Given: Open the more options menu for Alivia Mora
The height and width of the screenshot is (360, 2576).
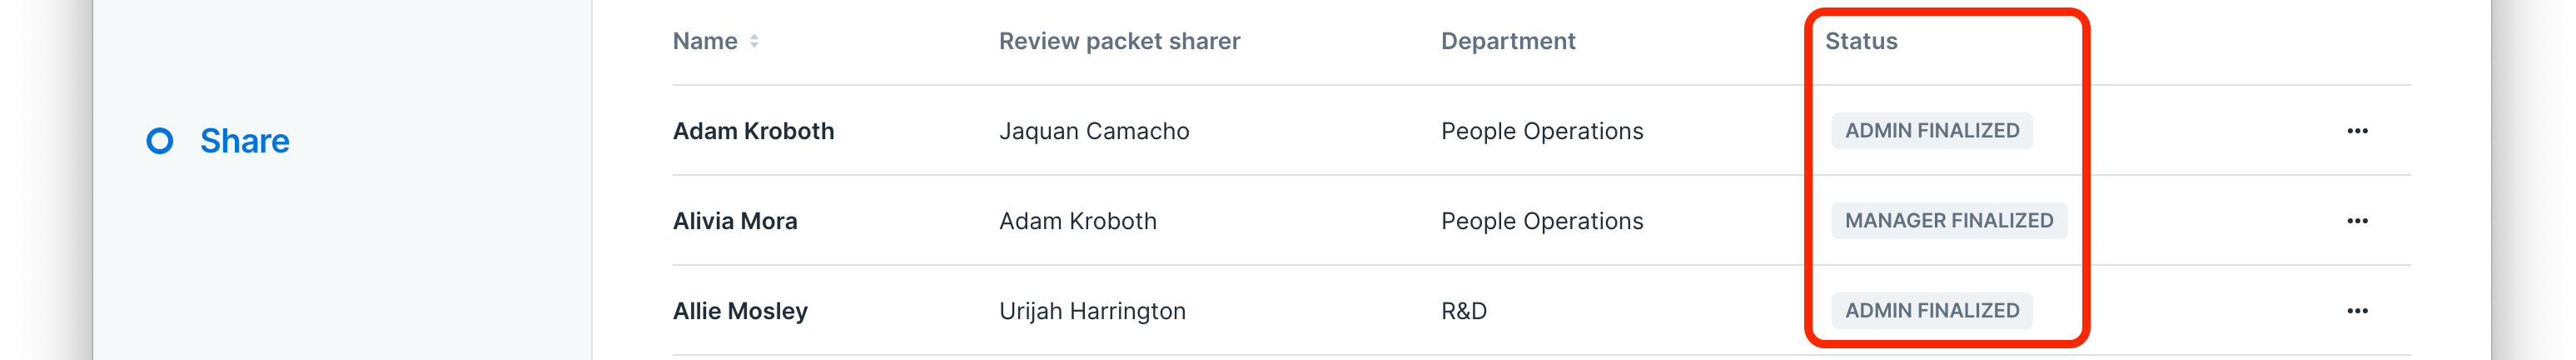Looking at the screenshot, I should pyautogui.click(x=2357, y=221).
